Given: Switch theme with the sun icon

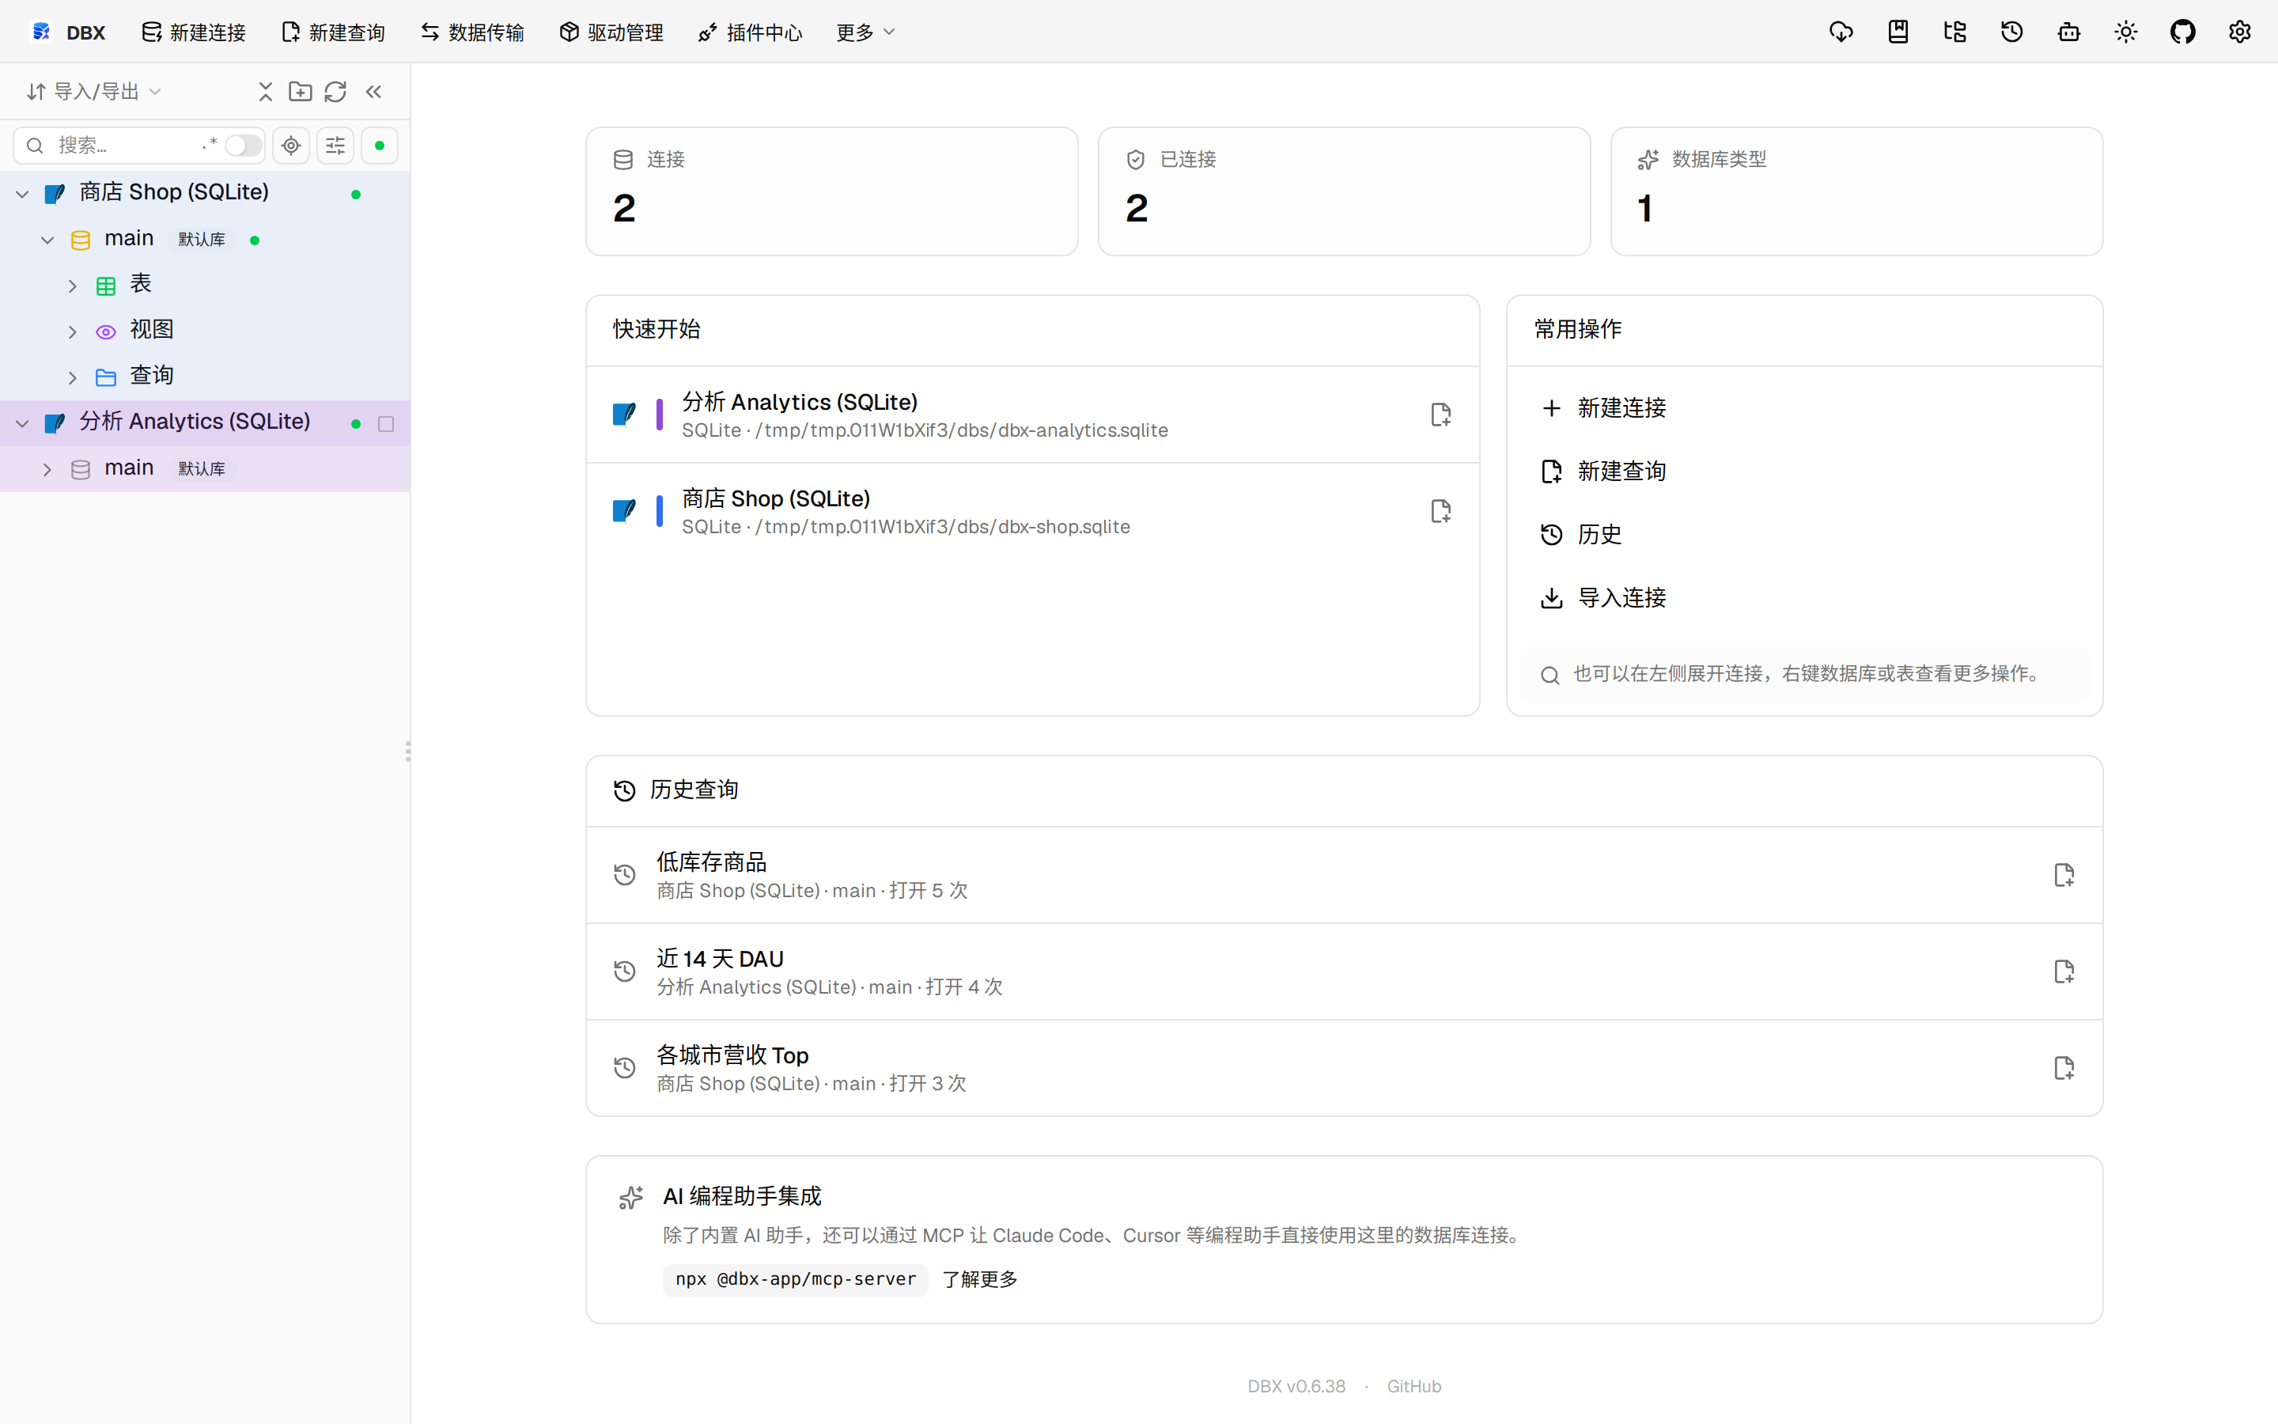Looking at the screenshot, I should [2125, 32].
